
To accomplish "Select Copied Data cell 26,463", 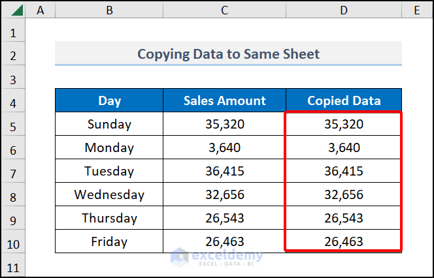I will click(344, 241).
